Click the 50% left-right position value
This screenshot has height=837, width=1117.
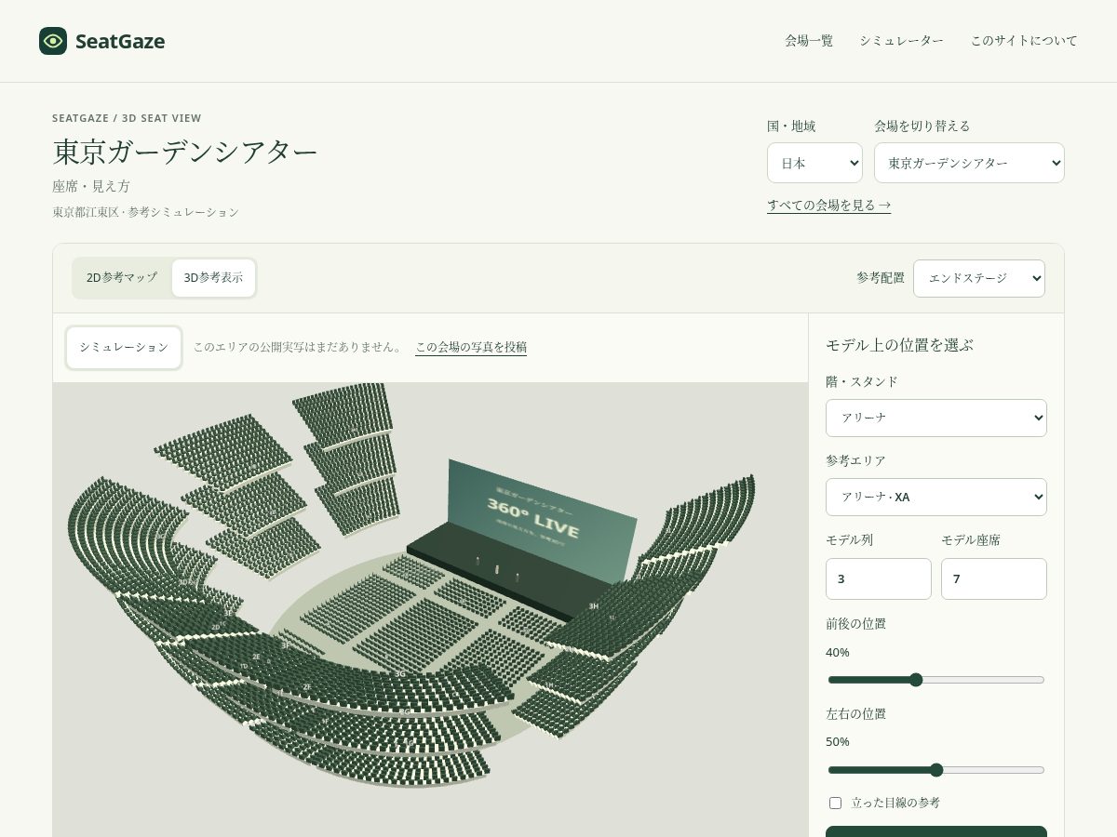tap(838, 742)
